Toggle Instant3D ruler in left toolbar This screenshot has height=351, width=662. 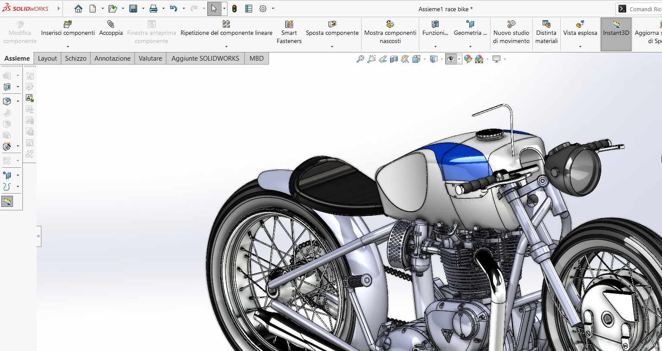[7, 201]
